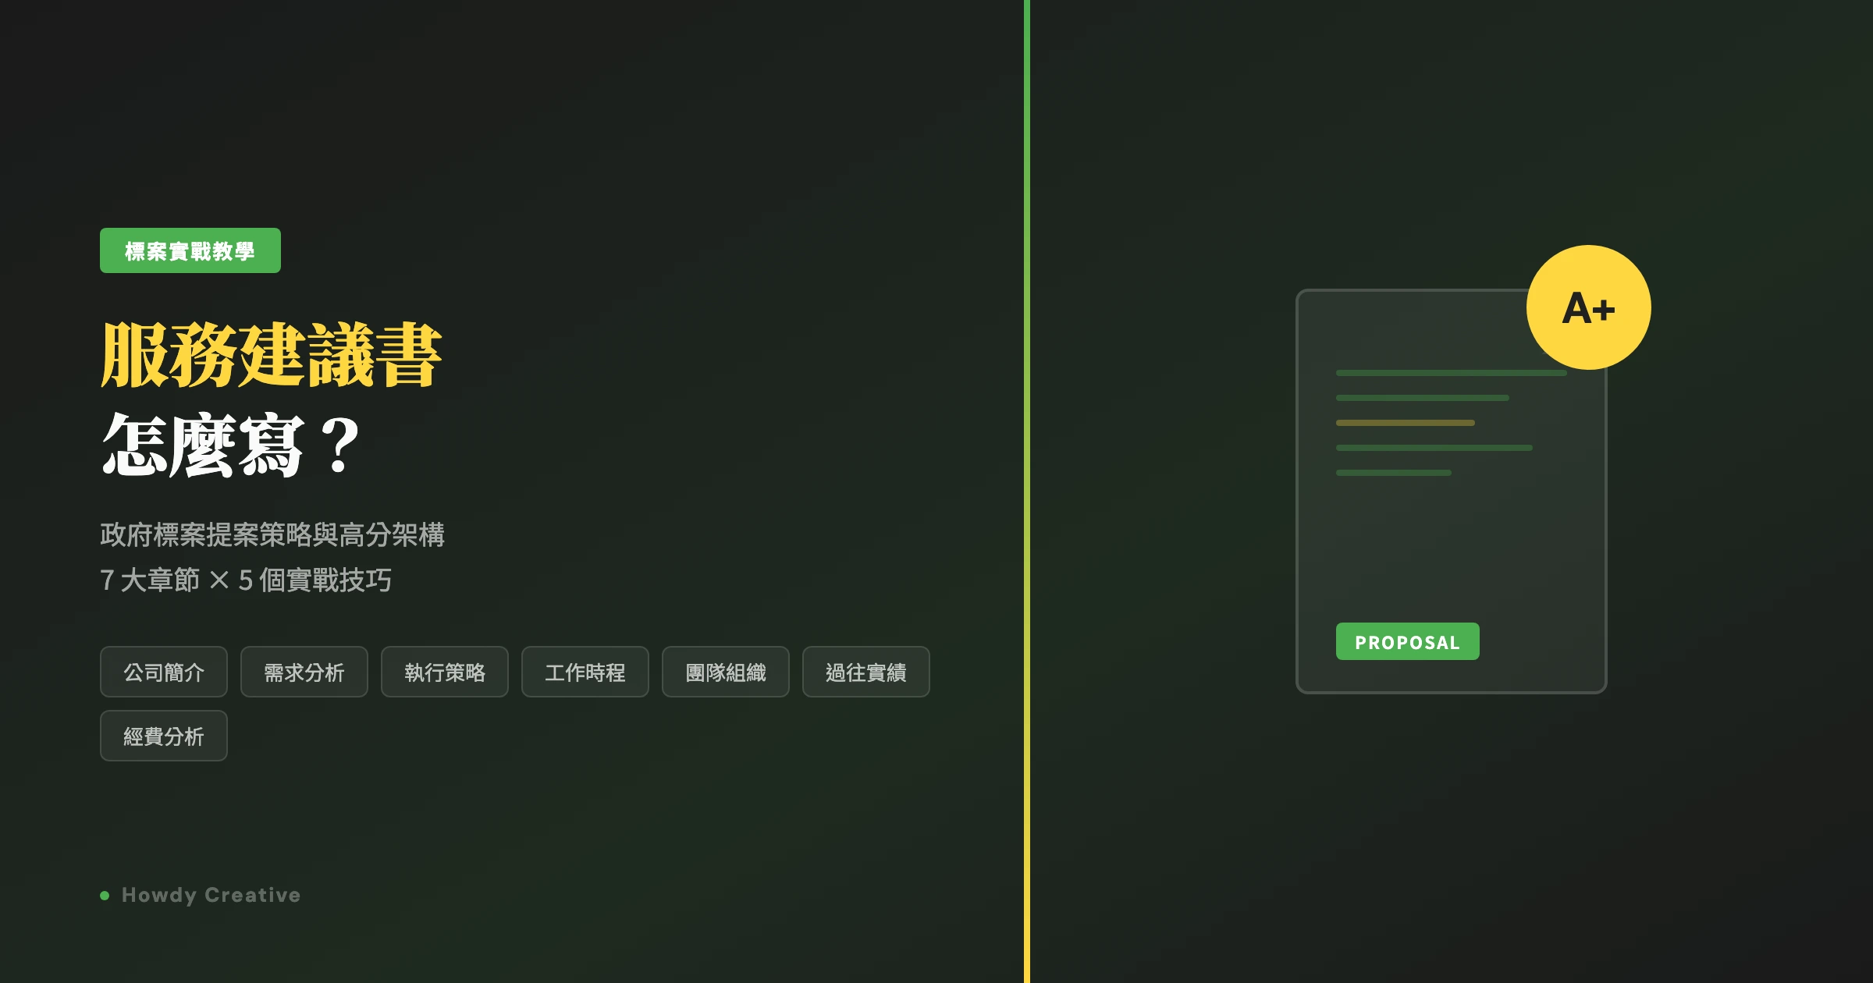Select the 過往實績 chip

tap(866, 672)
